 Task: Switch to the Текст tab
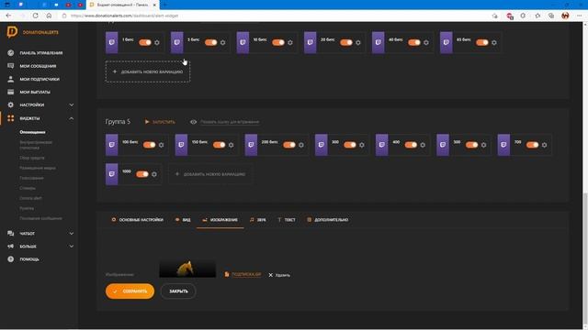(x=287, y=220)
